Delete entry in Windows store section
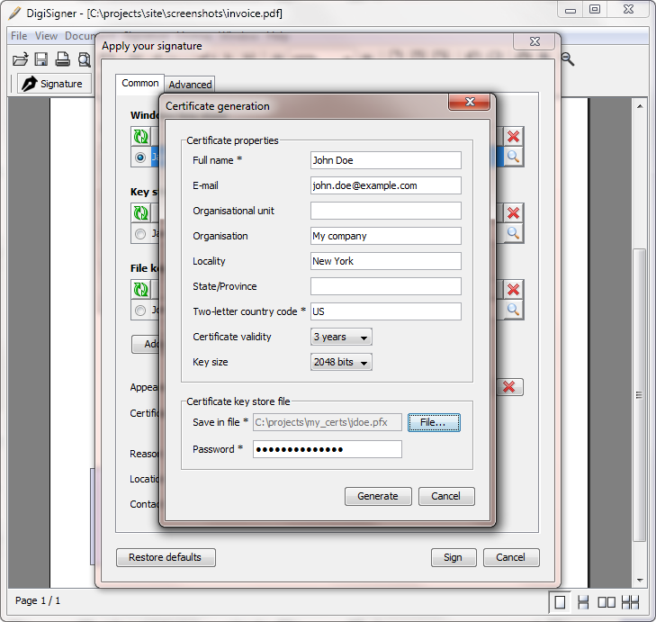 (513, 137)
